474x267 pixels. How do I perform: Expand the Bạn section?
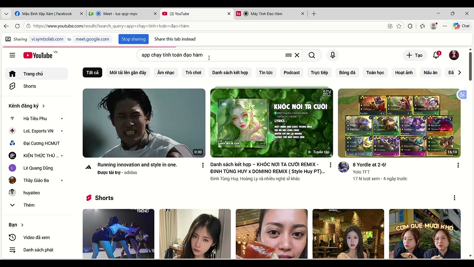pyautogui.click(x=16, y=225)
